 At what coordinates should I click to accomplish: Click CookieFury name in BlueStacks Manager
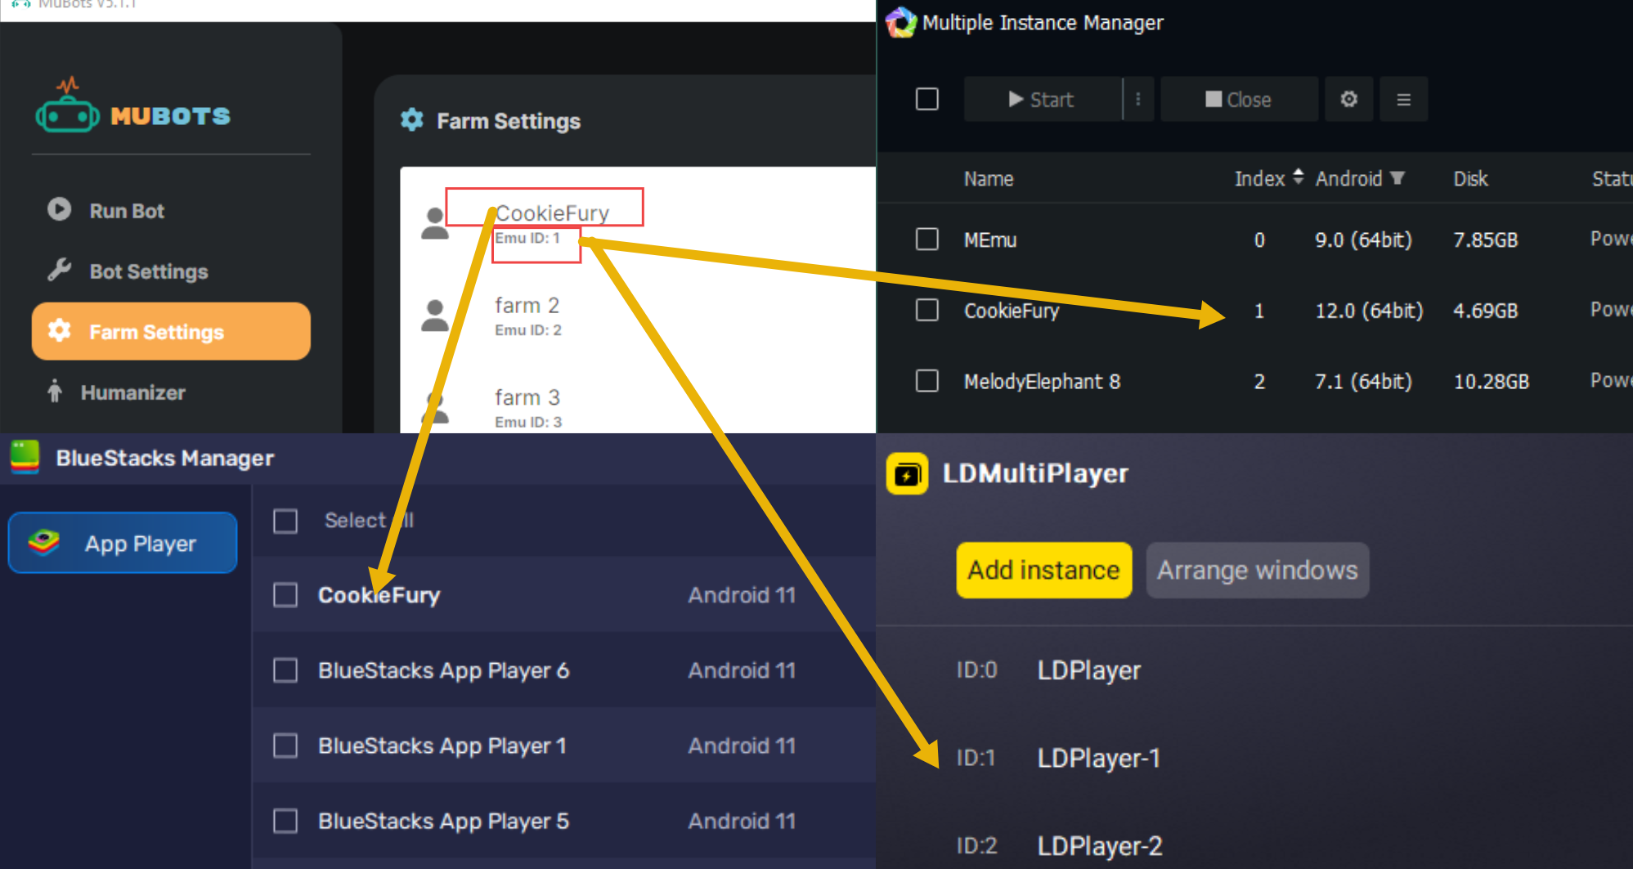click(379, 595)
